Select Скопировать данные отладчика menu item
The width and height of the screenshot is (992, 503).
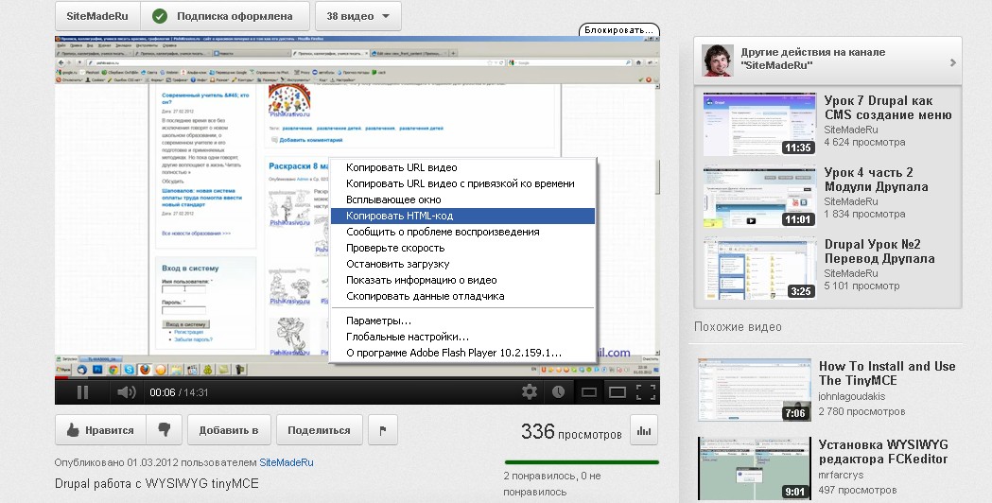463,296
